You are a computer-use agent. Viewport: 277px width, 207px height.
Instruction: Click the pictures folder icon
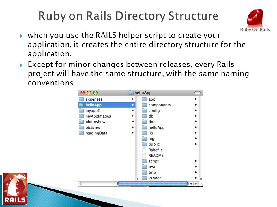[81, 127]
